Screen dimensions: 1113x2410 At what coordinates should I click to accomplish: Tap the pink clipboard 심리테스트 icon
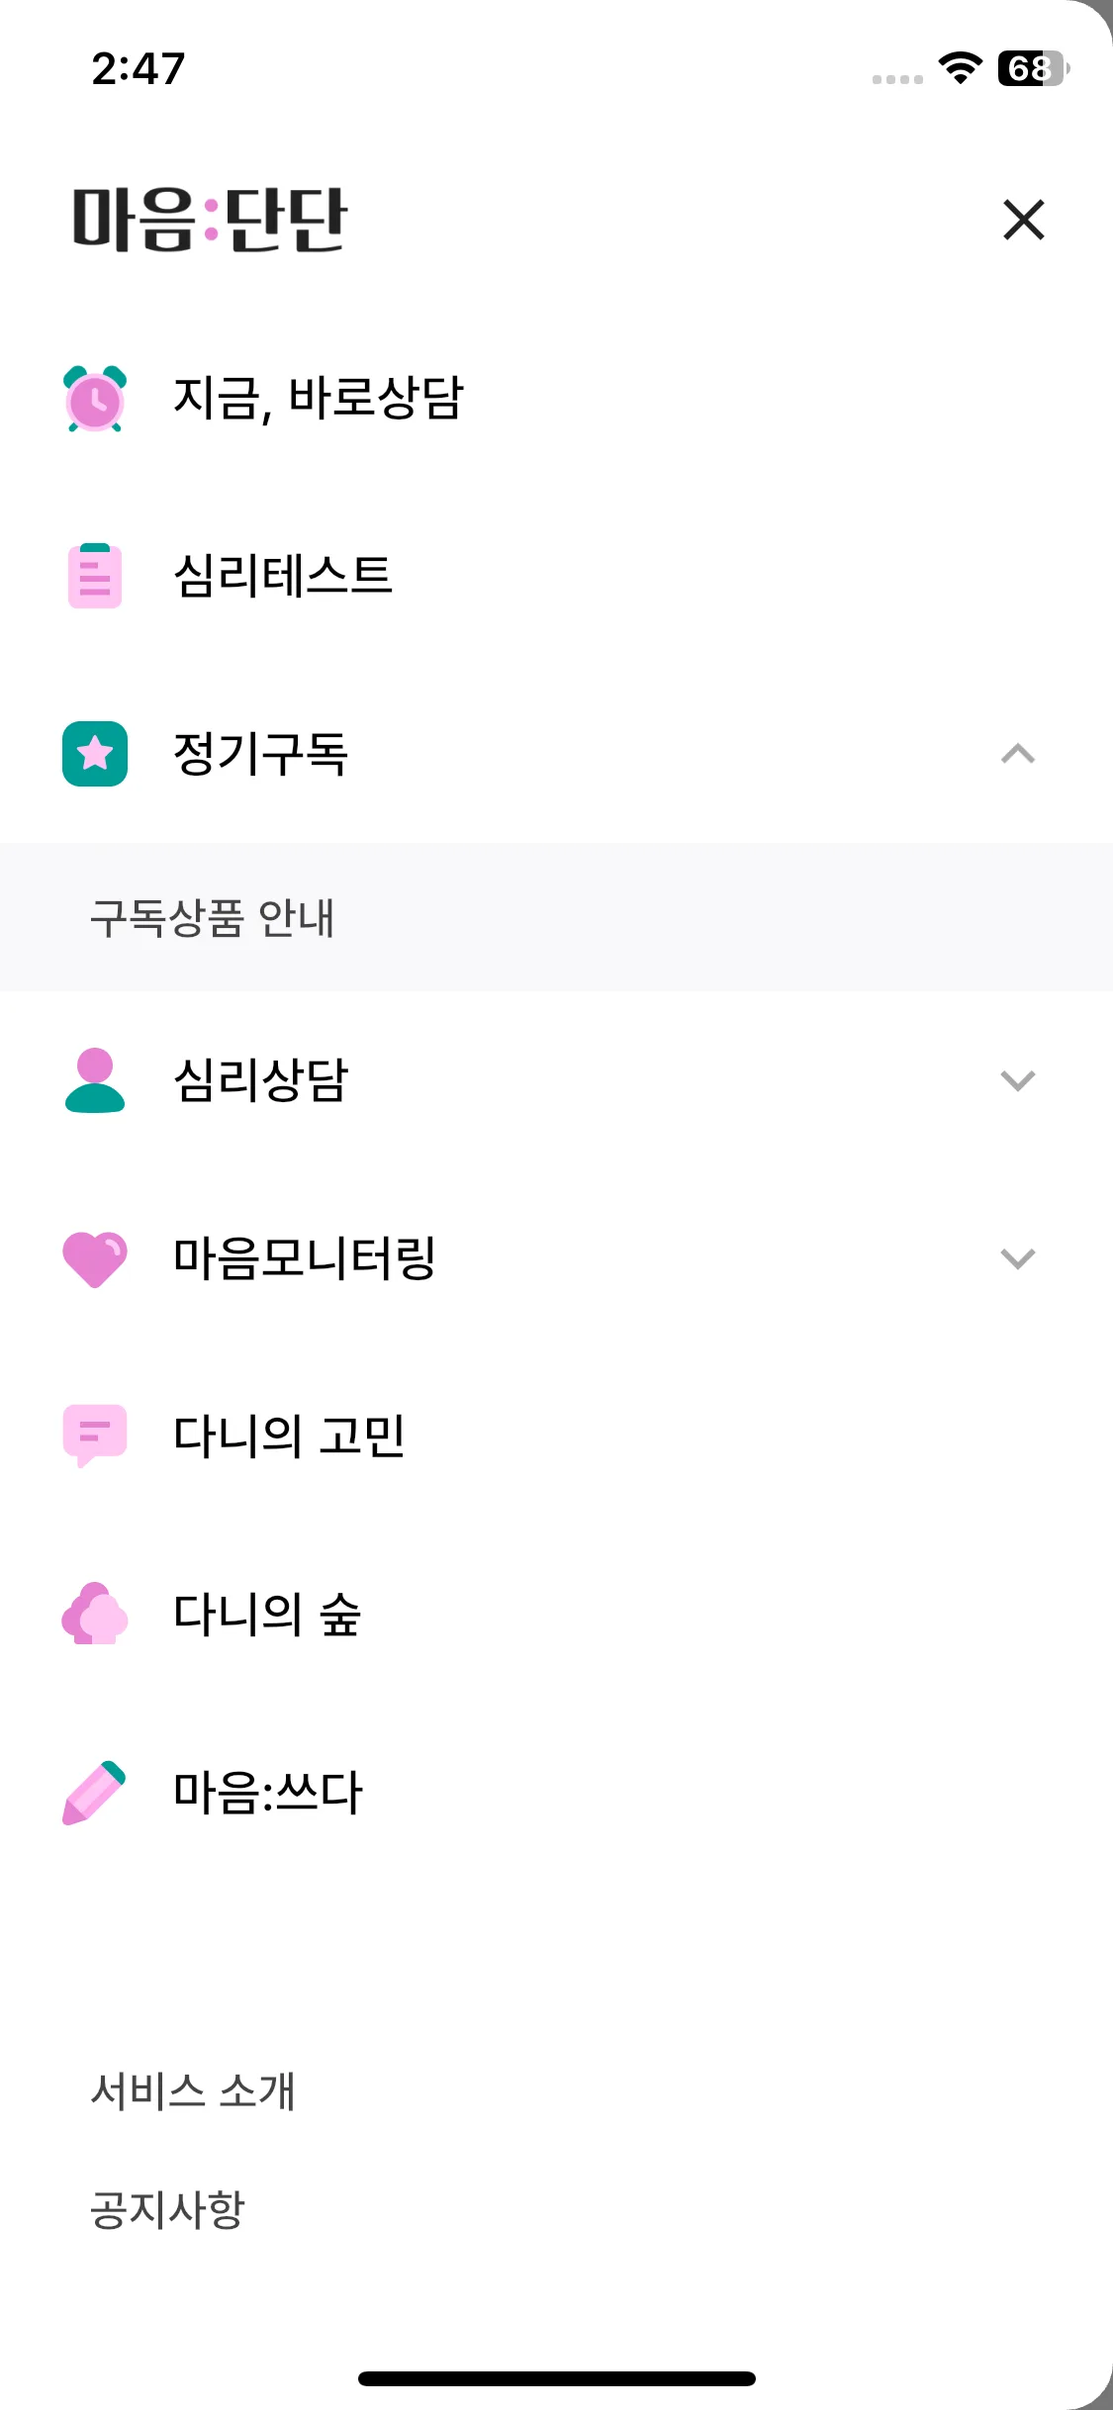click(95, 576)
